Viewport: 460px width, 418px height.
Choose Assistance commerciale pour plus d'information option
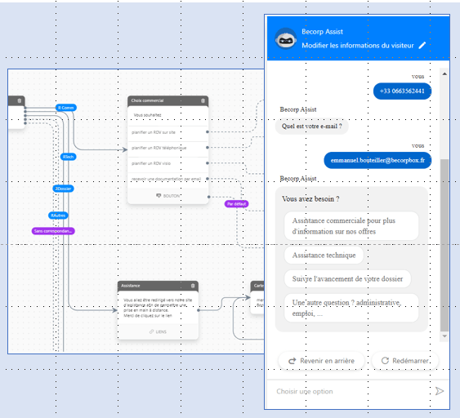(351, 225)
